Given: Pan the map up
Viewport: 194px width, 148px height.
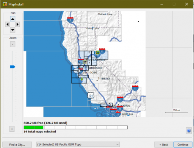Looking at the screenshot, I should coord(13,19).
